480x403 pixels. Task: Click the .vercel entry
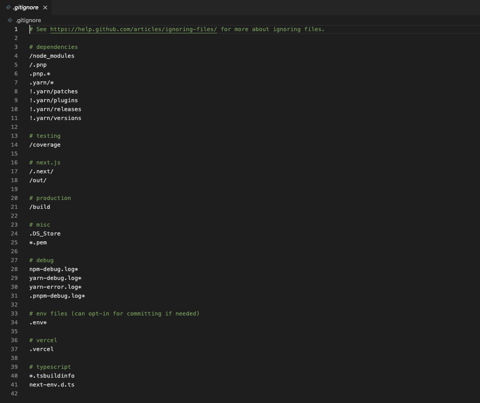[x=41, y=349]
